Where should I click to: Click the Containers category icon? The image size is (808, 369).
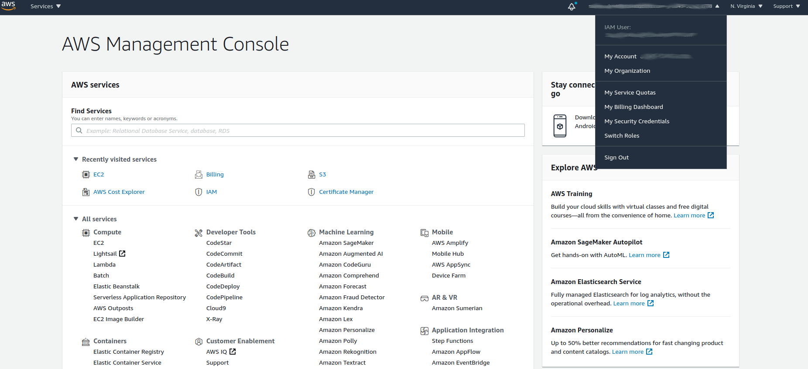[x=86, y=342]
